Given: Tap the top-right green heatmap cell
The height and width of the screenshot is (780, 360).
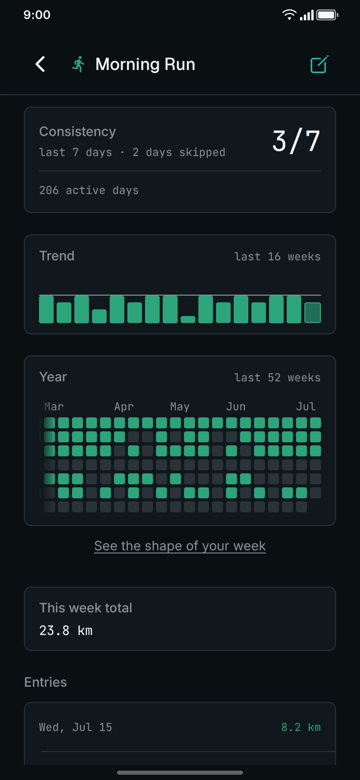Looking at the screenshot, I should pyautogui.click(x=315, y=423).
